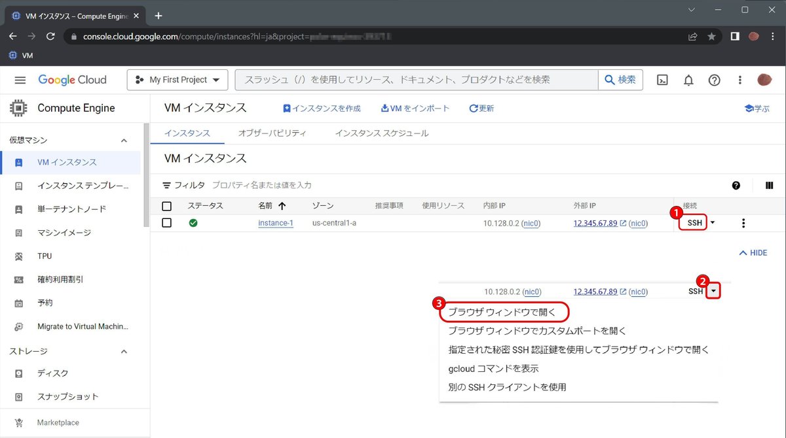This screenshot has width=786, height=438.
Task: Choose gcloud コマンドを表示 option
Action: click(x=493, y=368)
